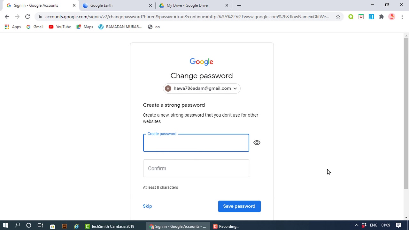Focus the Confirm password field
This screenshot has width=409, height=230.
pyautogui.click(x=196, y=168)
